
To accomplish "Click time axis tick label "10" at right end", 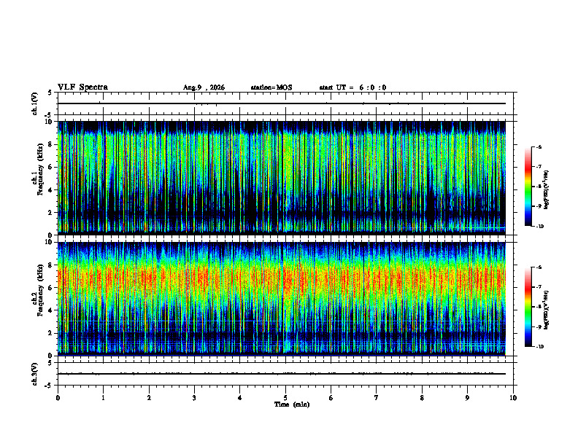I will 513,398.
